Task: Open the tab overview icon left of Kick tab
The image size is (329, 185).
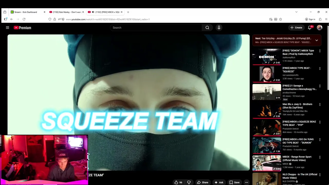Action: [5, 12]
